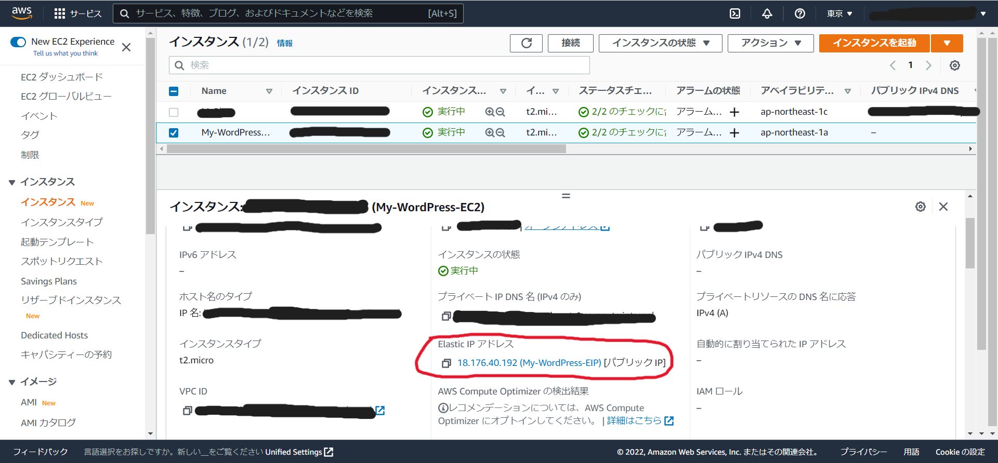Click the search magnifier in top bar
The image size is (998, 463).
click(x=125, y=13)
